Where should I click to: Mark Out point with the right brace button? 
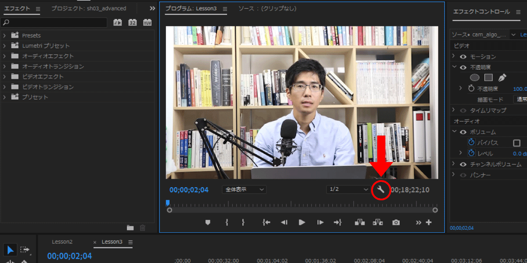point(243,223)
